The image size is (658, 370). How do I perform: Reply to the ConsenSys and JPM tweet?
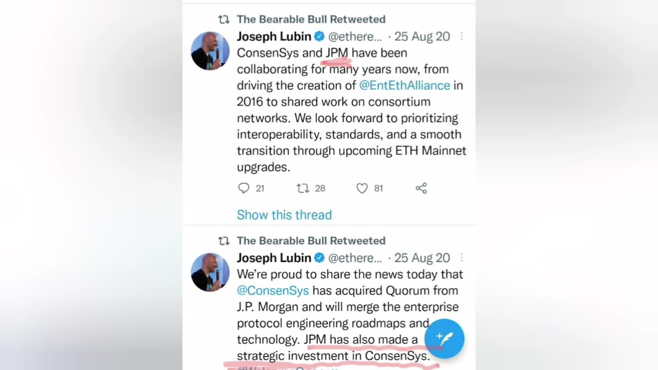[244, 188]
